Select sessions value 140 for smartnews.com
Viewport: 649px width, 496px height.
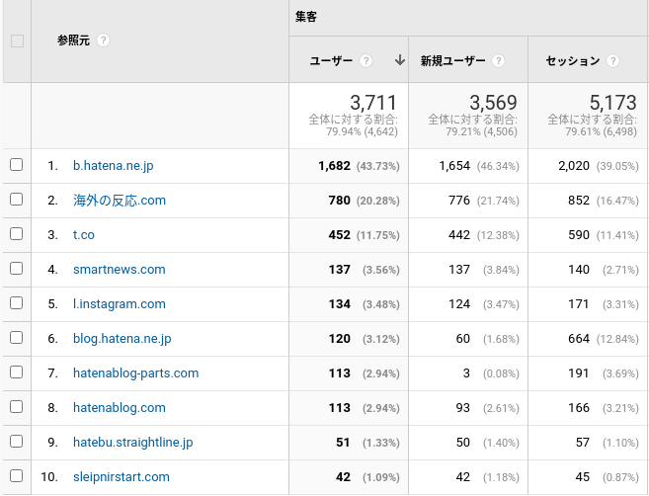[x=579, y=270]
